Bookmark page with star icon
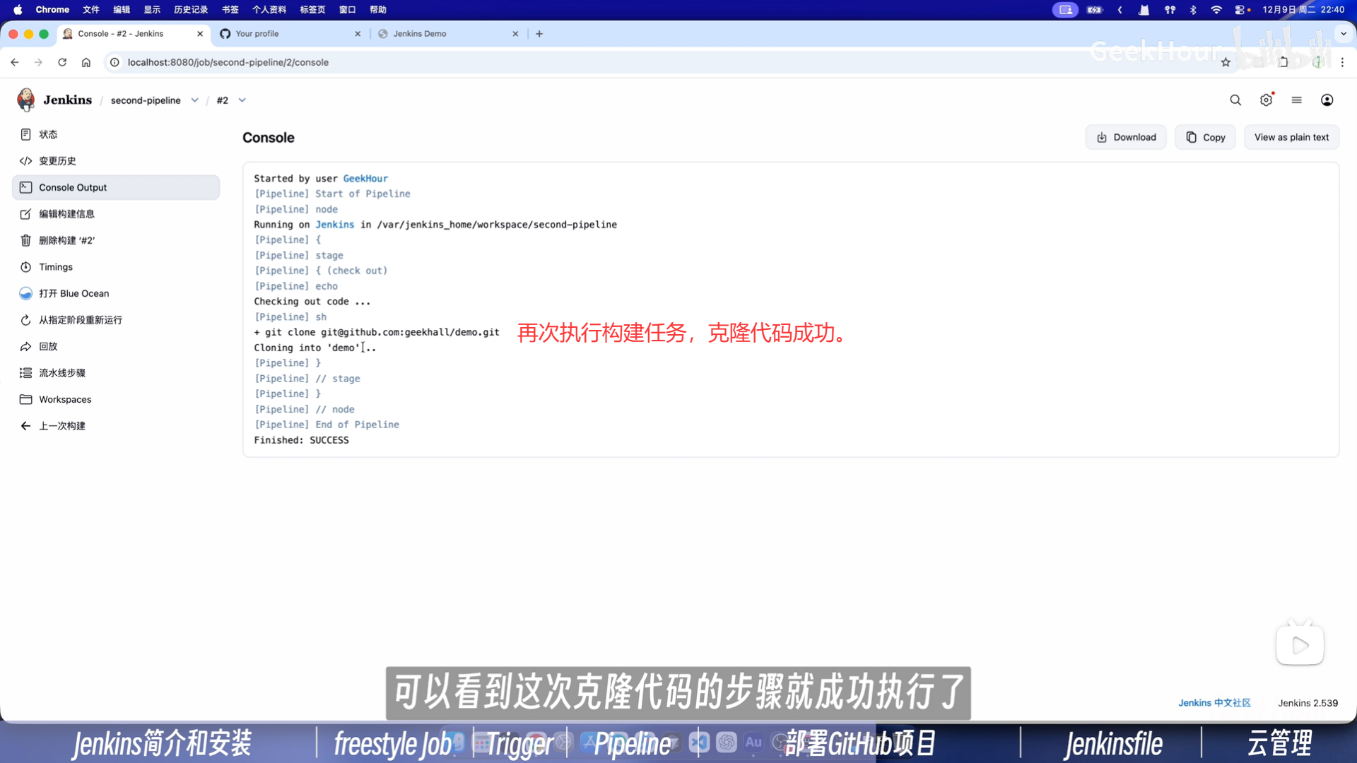Screen dimensions: 1357x763 (1226, 62)
